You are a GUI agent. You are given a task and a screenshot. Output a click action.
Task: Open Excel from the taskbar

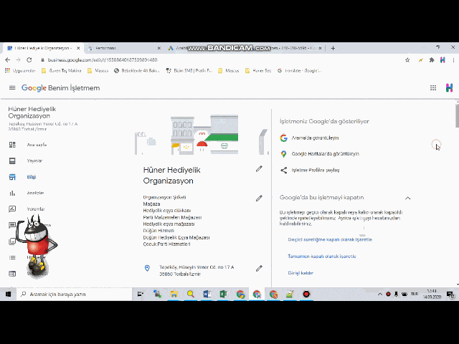point(223,295)
